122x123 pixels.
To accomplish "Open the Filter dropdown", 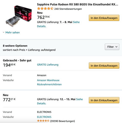I will click(x=112, y=47).
